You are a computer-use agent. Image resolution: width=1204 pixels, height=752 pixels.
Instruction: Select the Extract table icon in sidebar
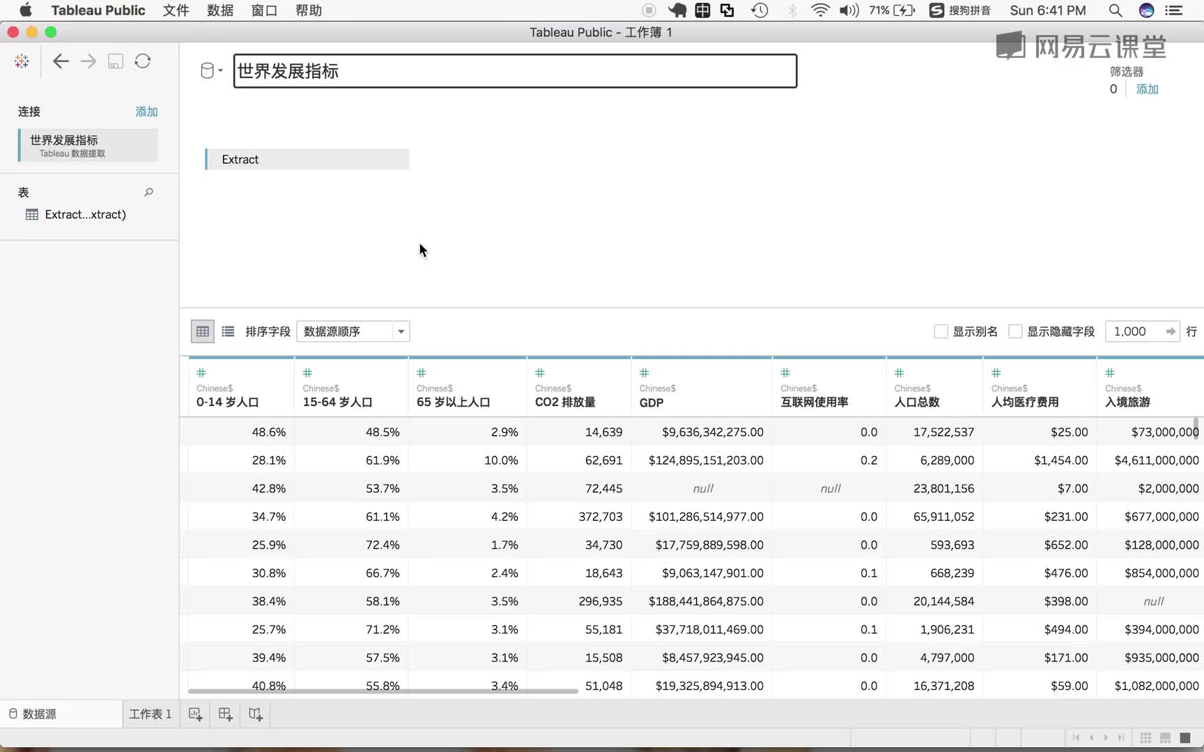pyautogui.click(x=32, y=214)
